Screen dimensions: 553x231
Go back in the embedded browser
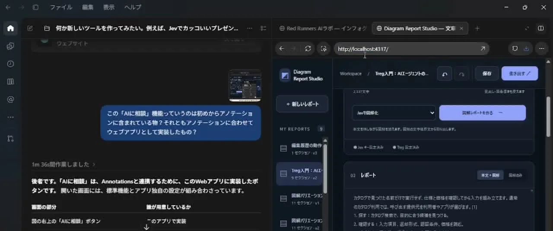pos(282,49)
